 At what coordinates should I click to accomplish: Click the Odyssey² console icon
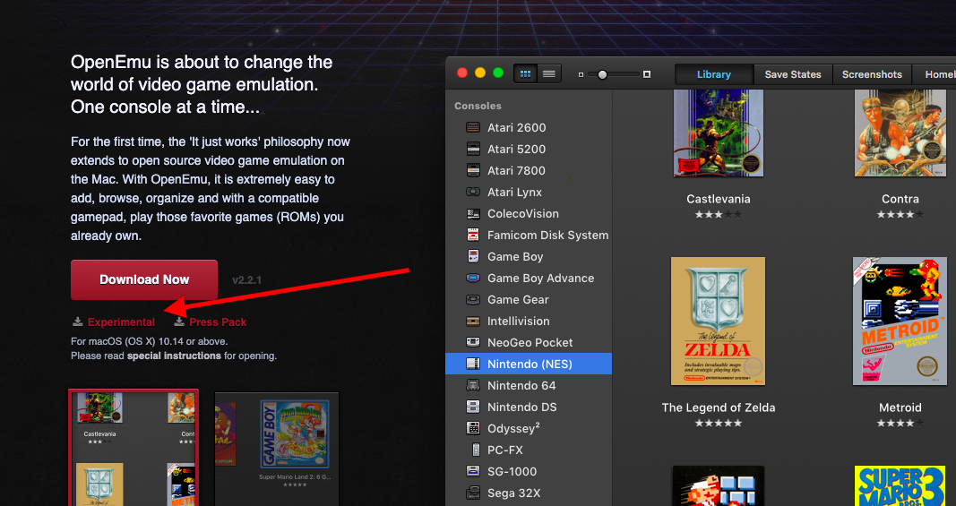(473, 429)
